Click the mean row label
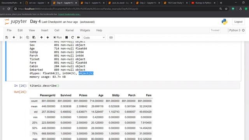249x140 pixels. [x=34, y=106]
